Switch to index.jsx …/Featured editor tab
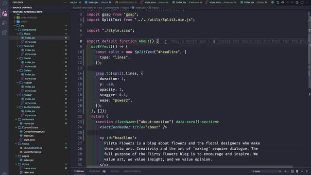Screen dimensions: 311x175 coord(187,2)
